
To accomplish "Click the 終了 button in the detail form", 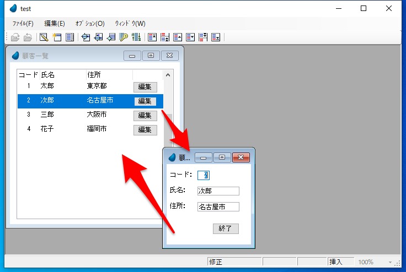I will pos(226,229).
